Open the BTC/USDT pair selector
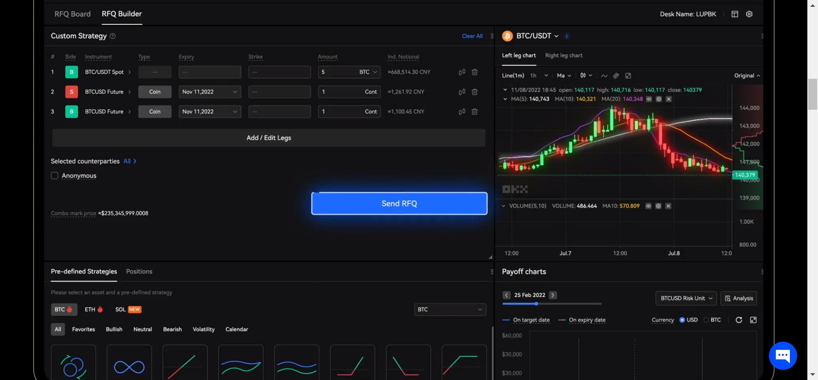Image resolution: width=818 pixels, height=380 pixels. coord(536,36)
